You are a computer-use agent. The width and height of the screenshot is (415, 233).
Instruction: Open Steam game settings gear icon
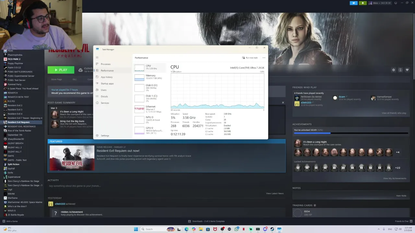[394, 70]
